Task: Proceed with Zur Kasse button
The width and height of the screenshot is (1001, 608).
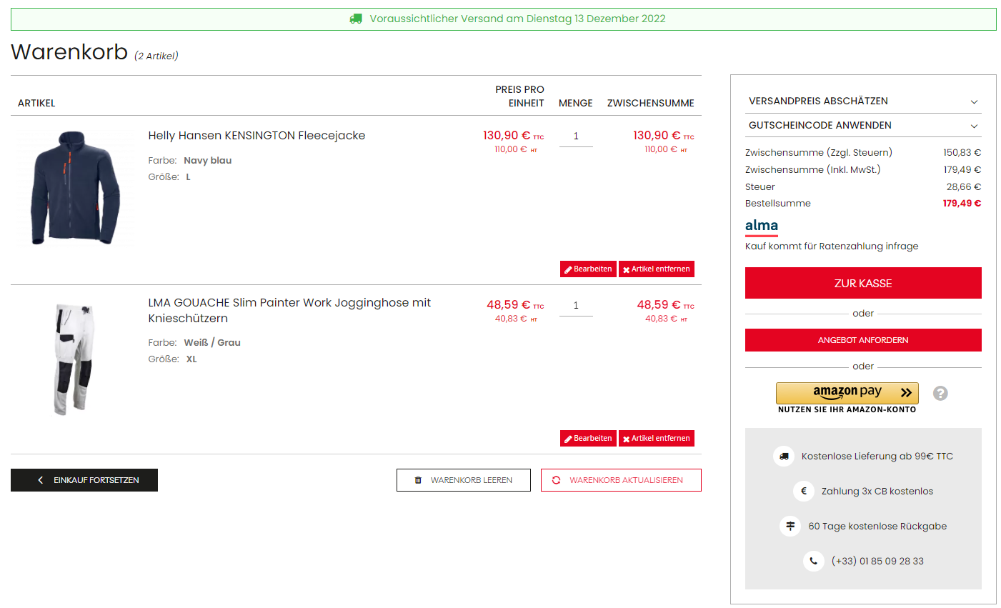Action: (x=863, y=283)
